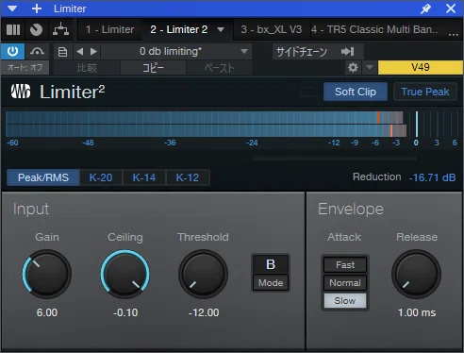The height and width of the screenshot is (353, 464).
Task: Click the plus icon to add an insert
Action: 37,8
